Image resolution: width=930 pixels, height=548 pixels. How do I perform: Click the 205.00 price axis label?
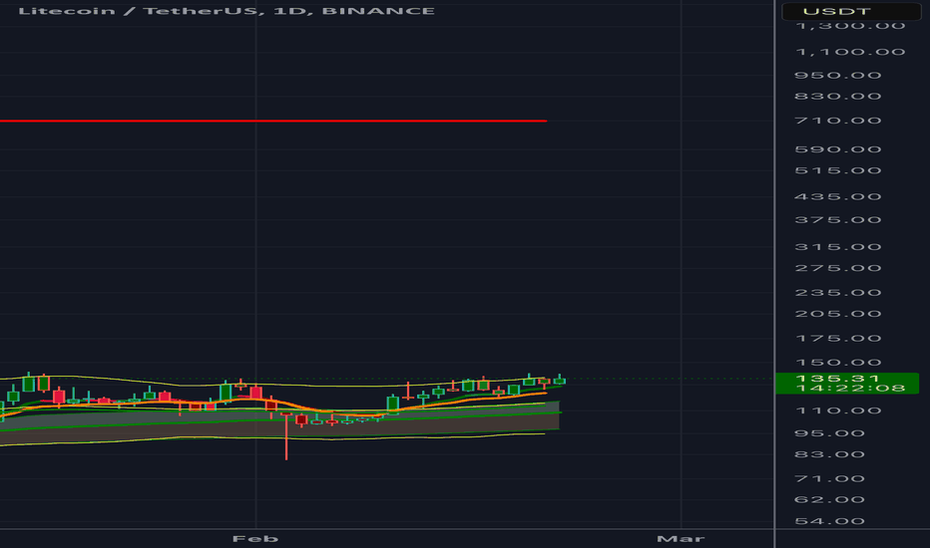point(837,314)
